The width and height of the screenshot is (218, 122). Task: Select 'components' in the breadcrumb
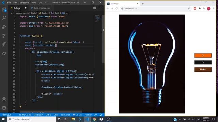[x=22, y=13]
